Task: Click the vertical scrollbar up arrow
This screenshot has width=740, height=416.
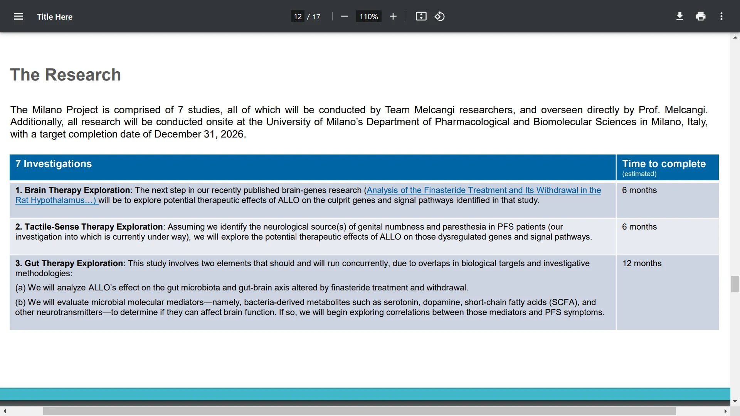Action: coord(735,37)
